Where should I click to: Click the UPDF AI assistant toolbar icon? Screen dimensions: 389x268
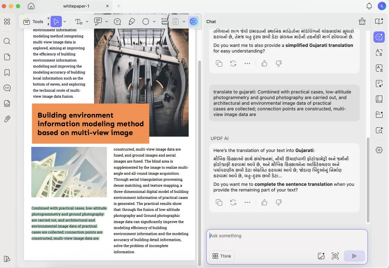[x=193, y=22]
